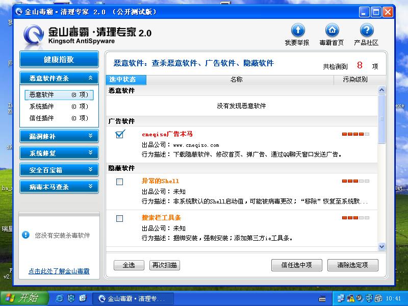Expand the 漏洞修补 section

[59, 136]
